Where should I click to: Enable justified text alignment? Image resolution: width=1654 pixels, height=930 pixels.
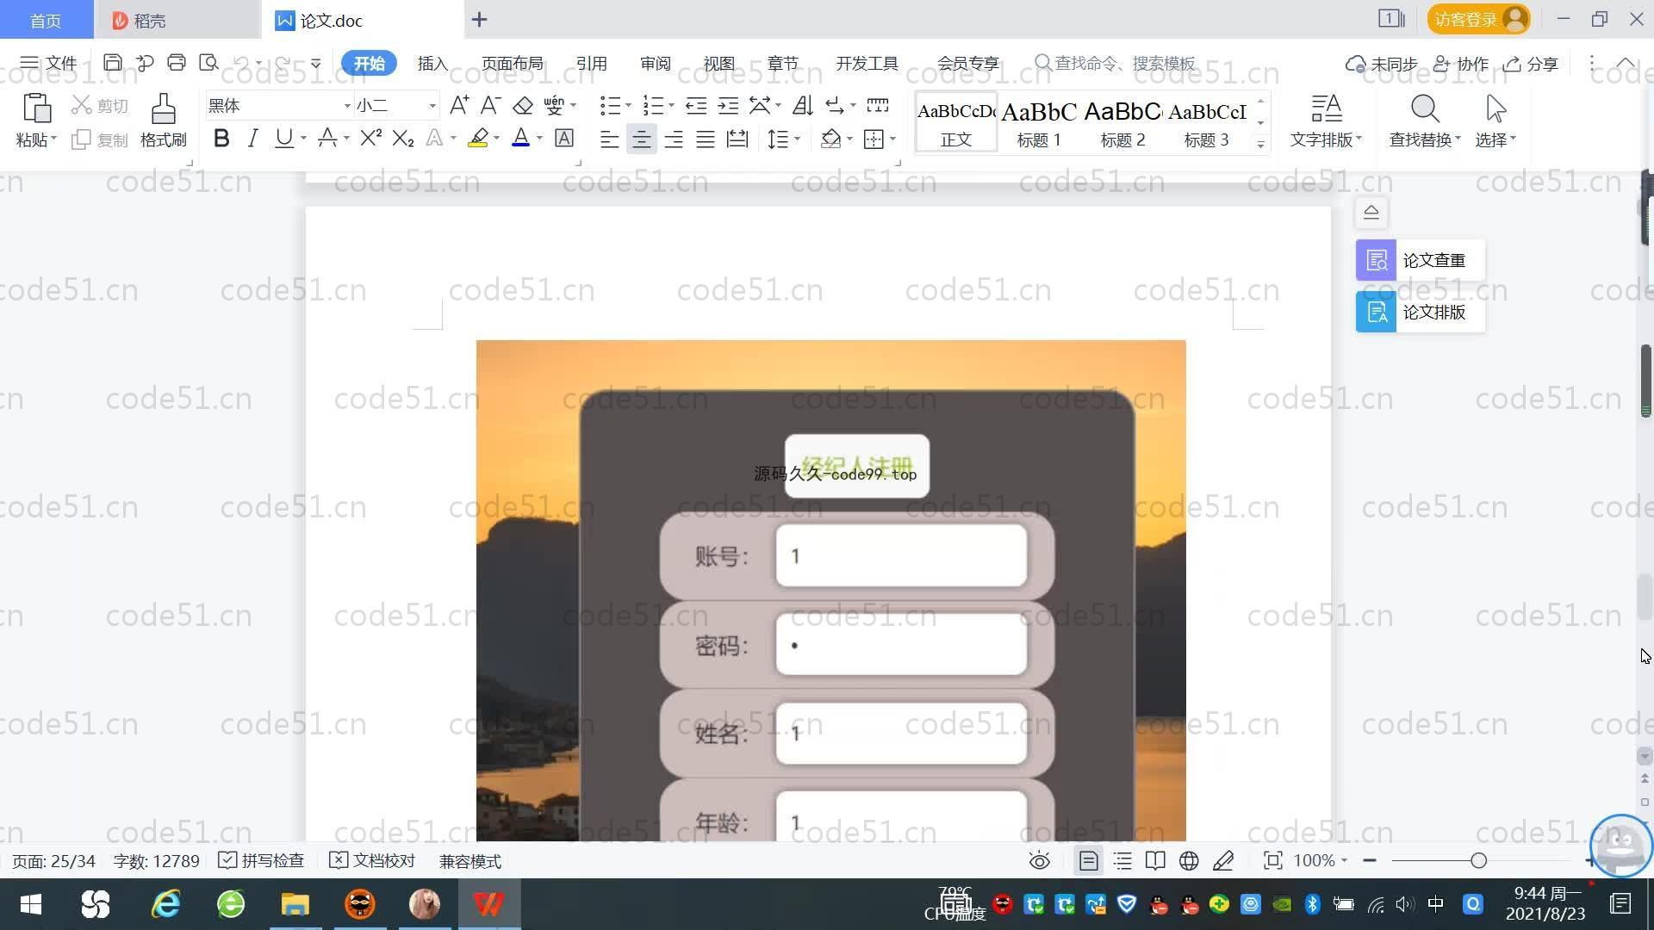click(706, 139)
